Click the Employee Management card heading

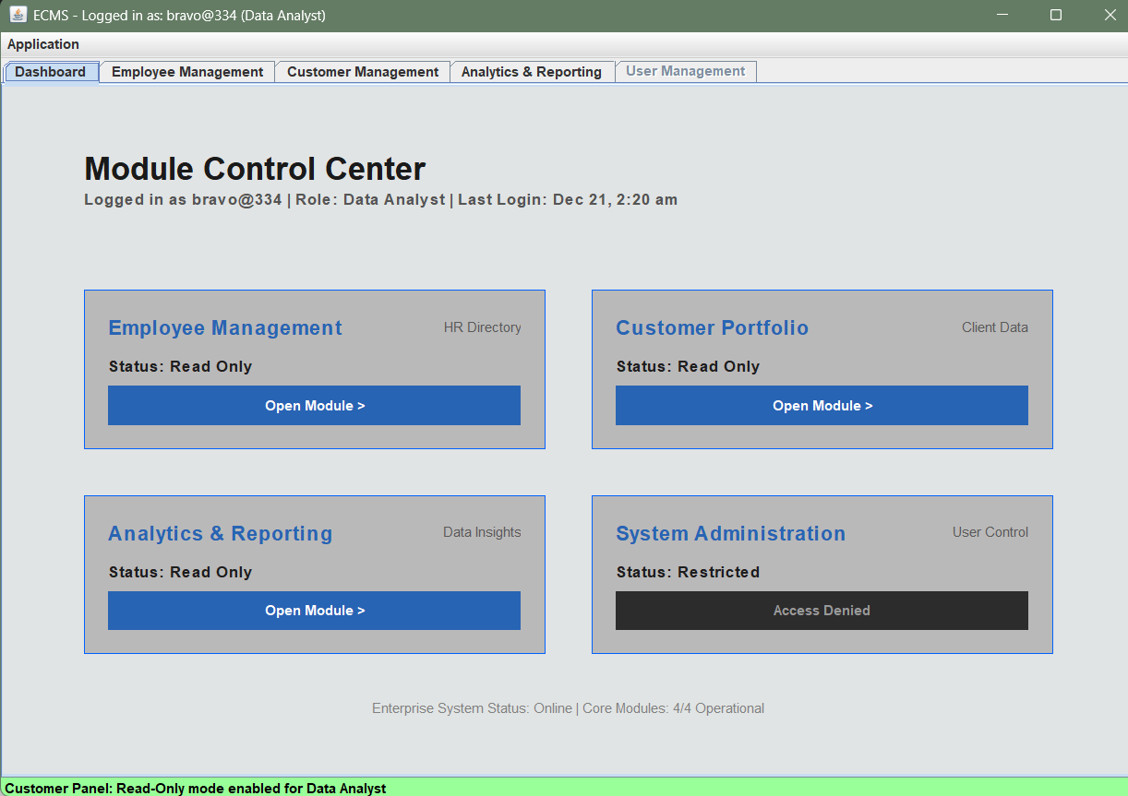(224, 327)
